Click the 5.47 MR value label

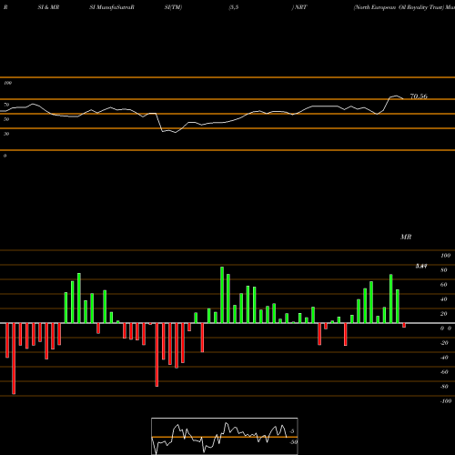[421, 266]
